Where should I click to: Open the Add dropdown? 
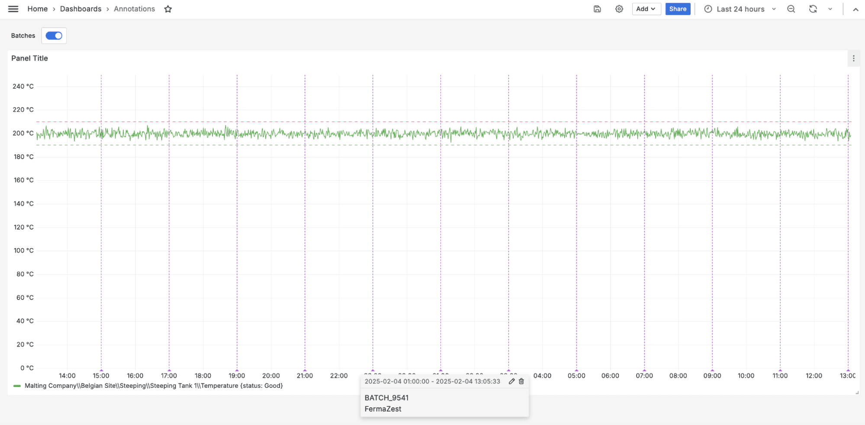tap(646, 9)
